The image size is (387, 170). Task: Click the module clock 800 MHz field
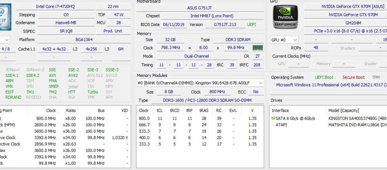tap(217, 92)
